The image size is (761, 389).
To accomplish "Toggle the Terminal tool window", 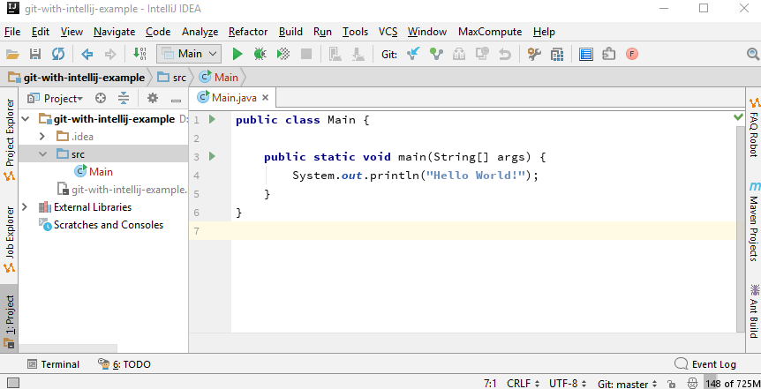I will [x=53, y=364].
